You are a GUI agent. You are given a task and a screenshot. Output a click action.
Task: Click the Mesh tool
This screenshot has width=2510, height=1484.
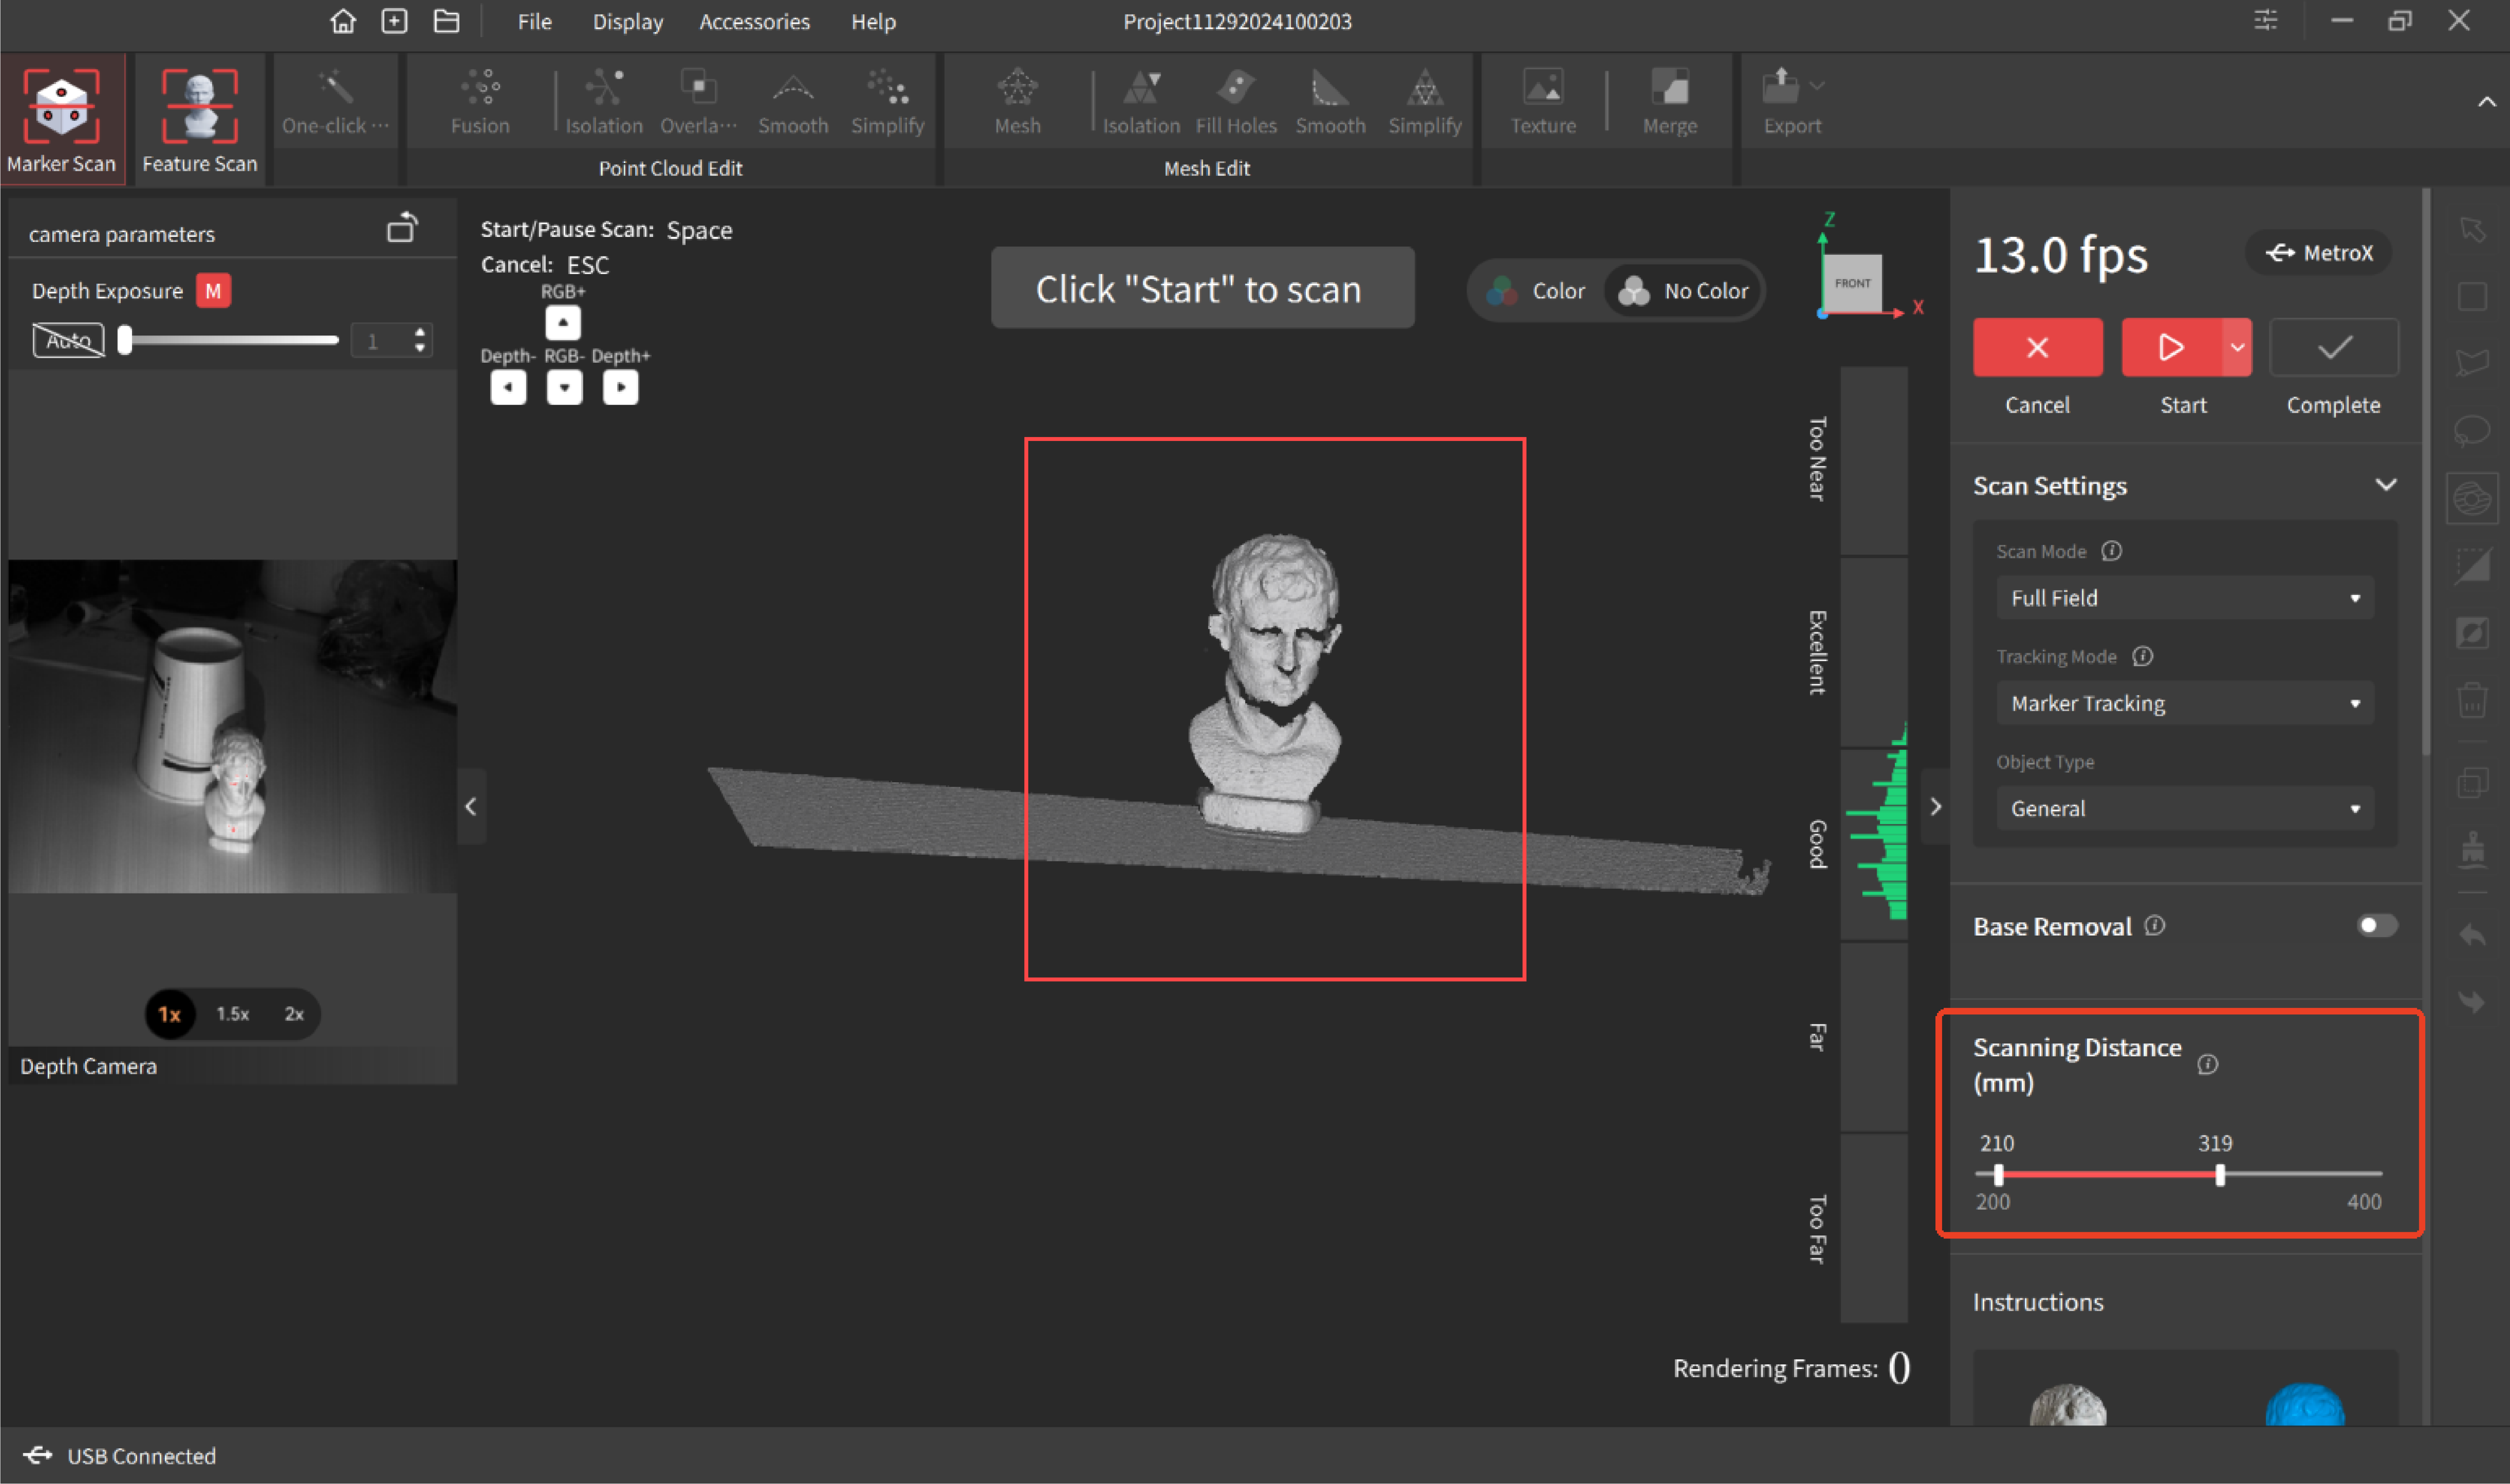coord(1018,101)
